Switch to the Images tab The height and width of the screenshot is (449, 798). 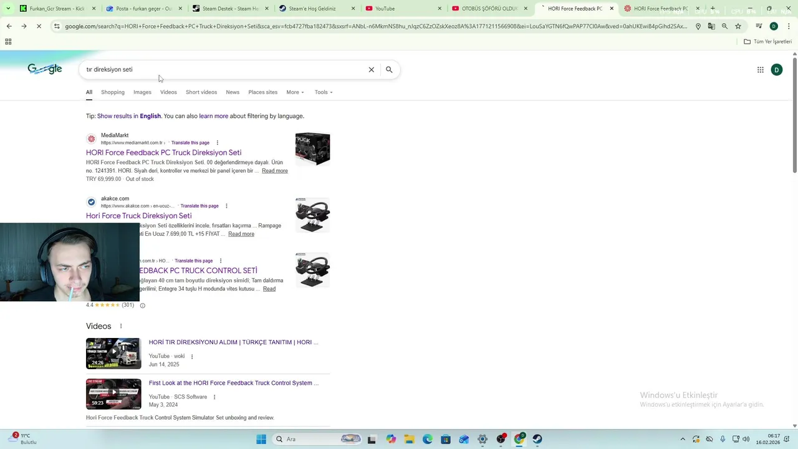pos(142,92)
